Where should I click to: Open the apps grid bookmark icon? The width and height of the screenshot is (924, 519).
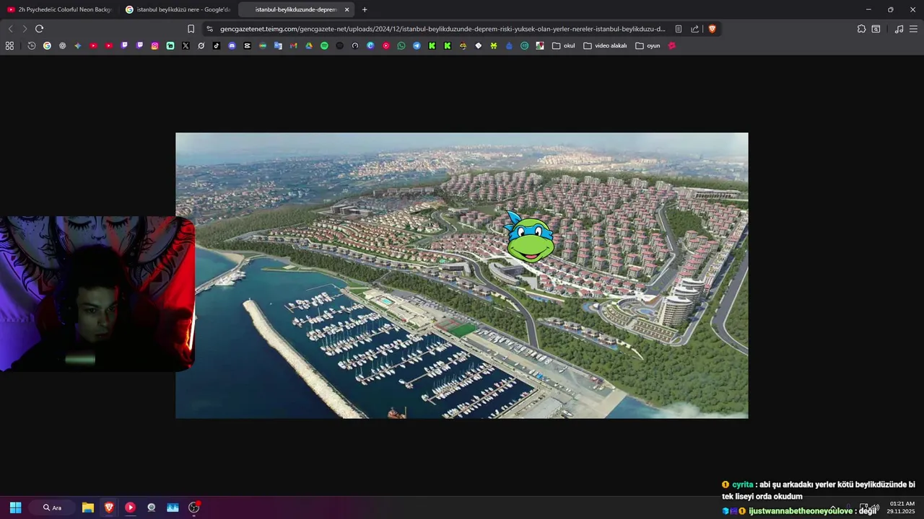pyautogui.click(x=9, y=45)
